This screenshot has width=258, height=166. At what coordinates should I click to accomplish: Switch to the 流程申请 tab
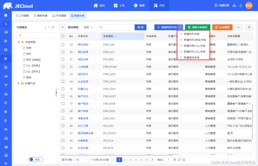pos(40,15)
